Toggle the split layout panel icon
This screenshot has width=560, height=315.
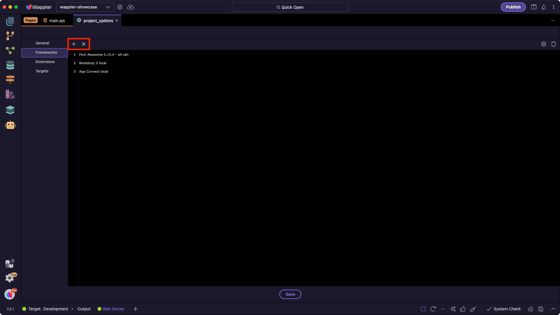(534, 7)
